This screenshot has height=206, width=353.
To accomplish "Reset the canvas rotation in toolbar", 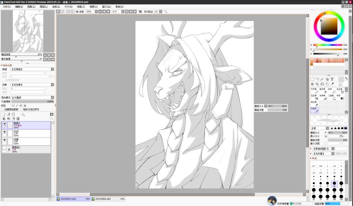I will (x=135, y=11).
